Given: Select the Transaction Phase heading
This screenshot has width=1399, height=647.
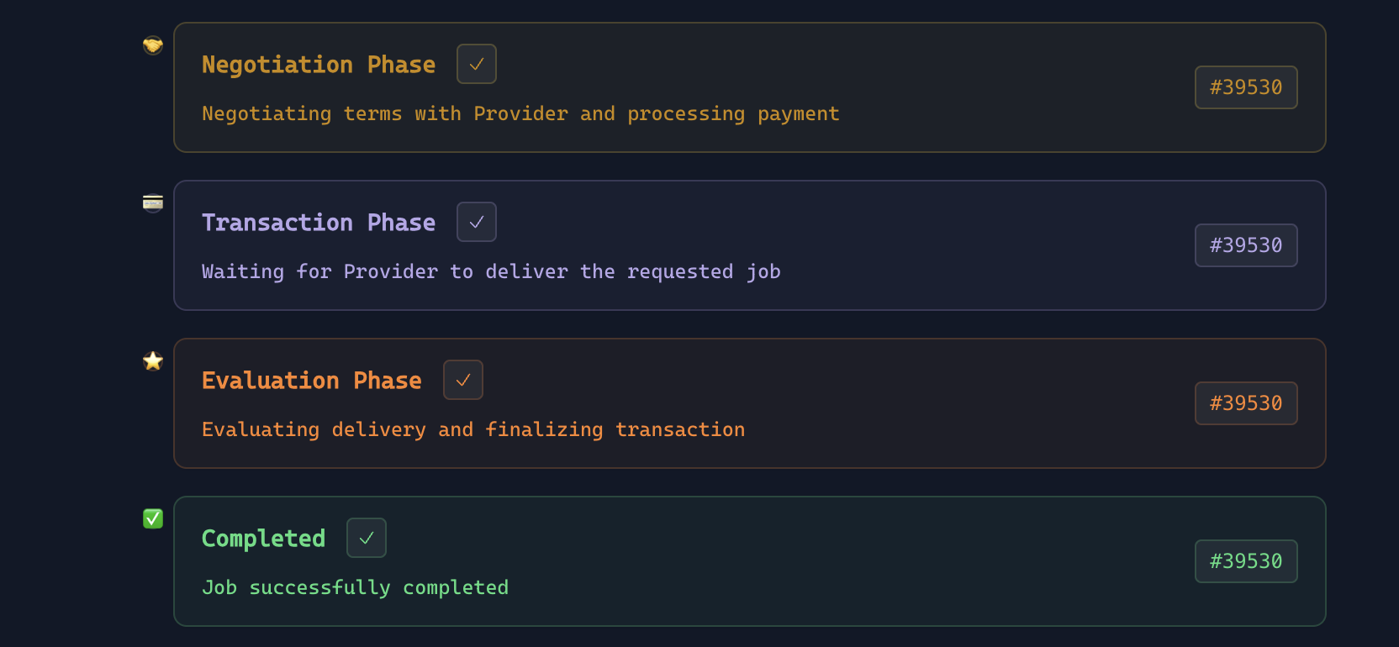Looking at the screenshot, I should 319,223.
